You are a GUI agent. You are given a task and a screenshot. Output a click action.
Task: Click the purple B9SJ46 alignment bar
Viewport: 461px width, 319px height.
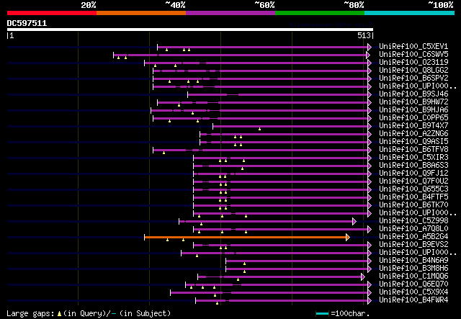point(278,94)
